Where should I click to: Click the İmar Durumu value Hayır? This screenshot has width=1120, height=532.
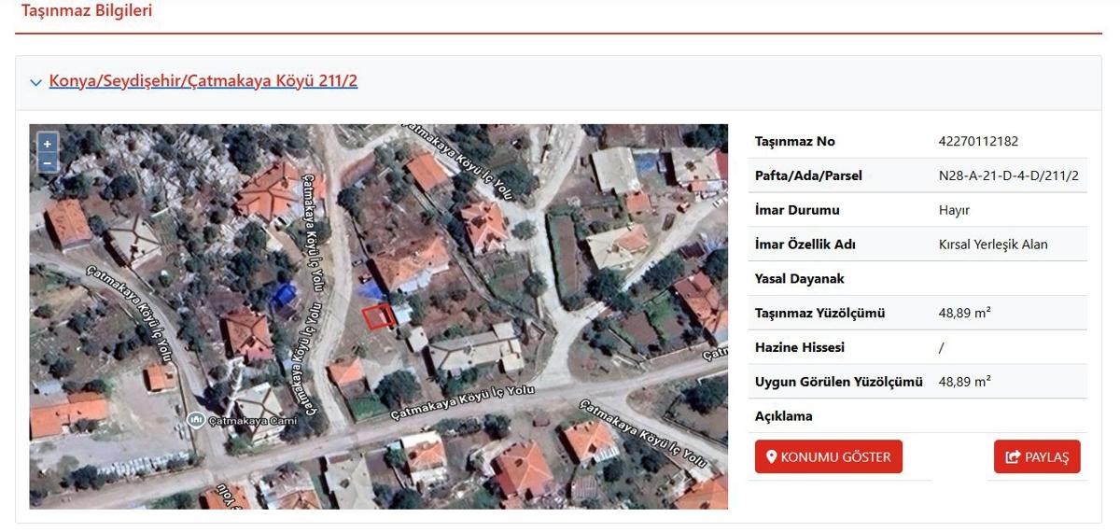954,210
